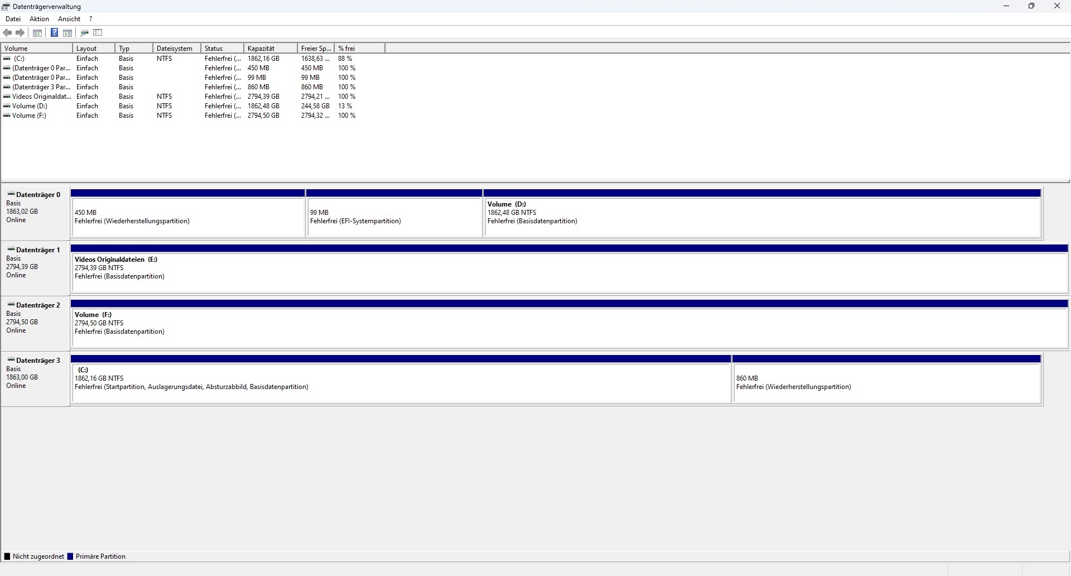Select drive icon of Volume (D:) list row
The height and width of the screenshot is (576, 1071).
pyautogui.click(x=7, y=106)
